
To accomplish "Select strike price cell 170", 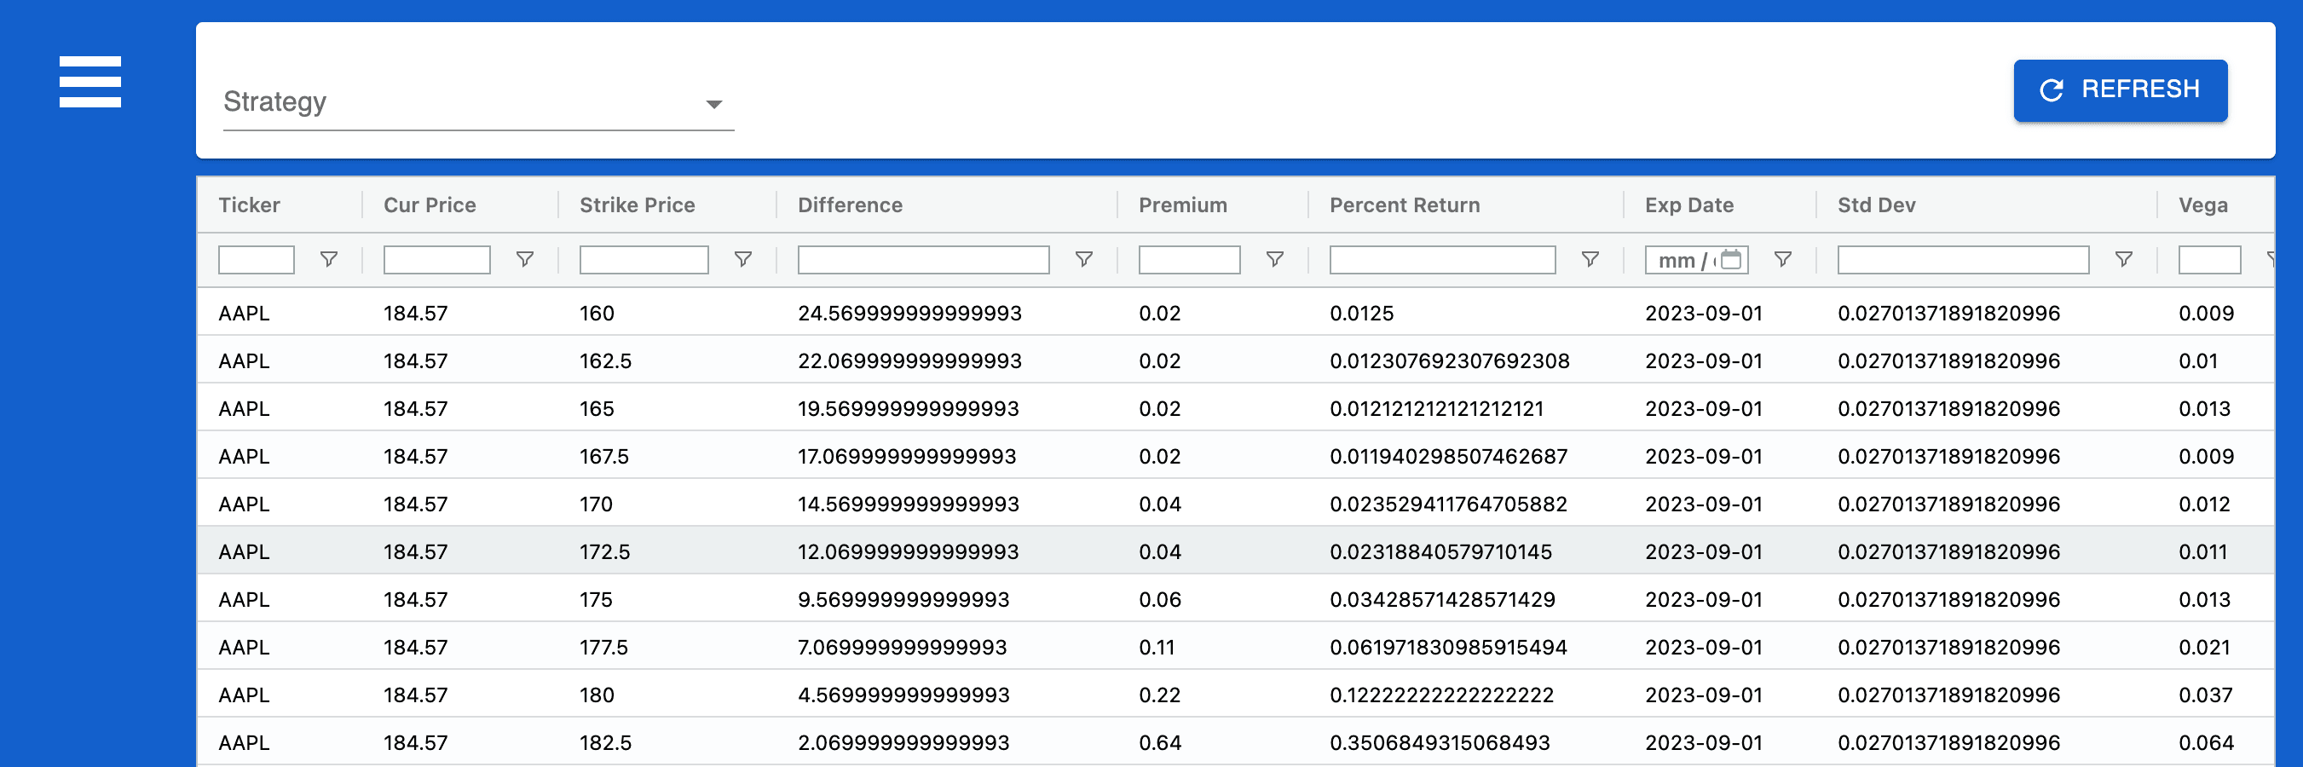I will [597, 505].
